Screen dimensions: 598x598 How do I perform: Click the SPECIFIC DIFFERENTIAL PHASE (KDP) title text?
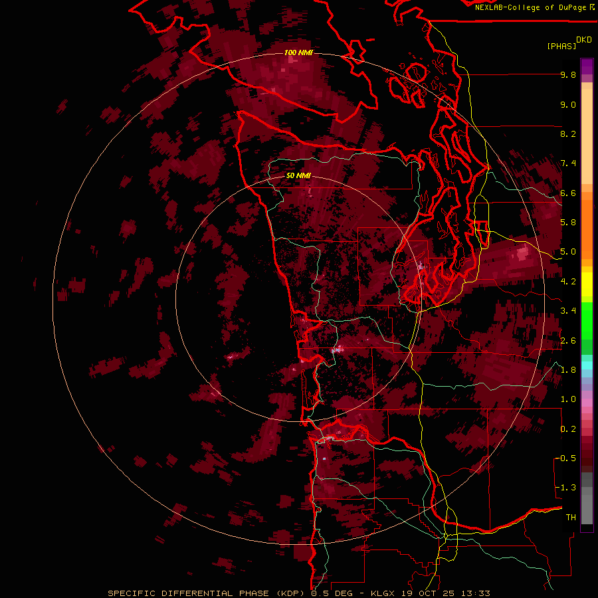pyautogui.click(x=207, y=593)
